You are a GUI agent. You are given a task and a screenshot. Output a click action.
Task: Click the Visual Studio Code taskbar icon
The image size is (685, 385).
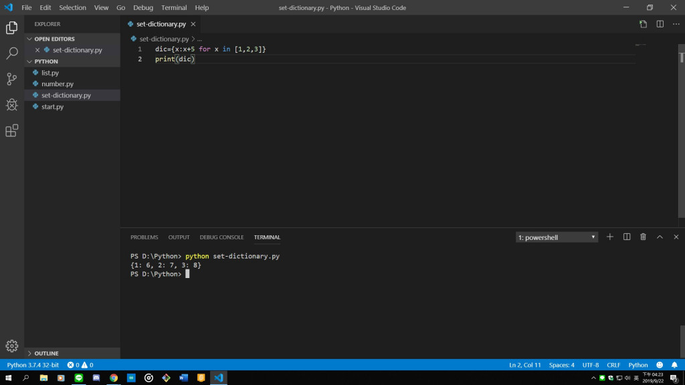coord(219,378)
